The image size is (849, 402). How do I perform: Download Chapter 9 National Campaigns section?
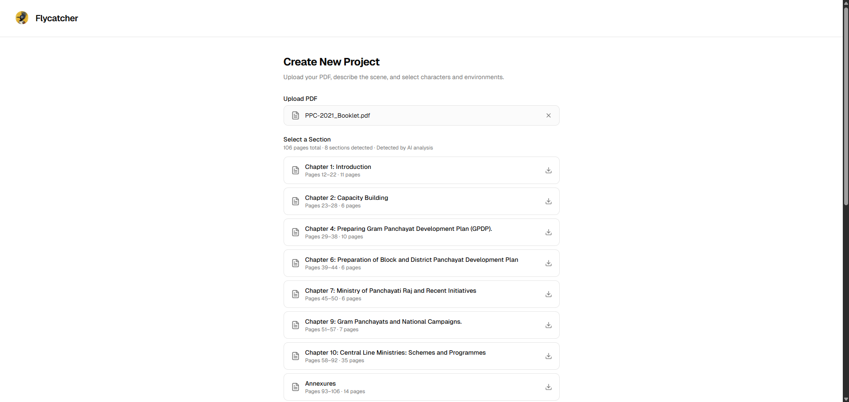pyautogui.click(x=548, y=325)
